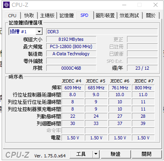Open the 圖形裝置 tab
This screenshot has height=161, width=164.
(x=105, y=16)
